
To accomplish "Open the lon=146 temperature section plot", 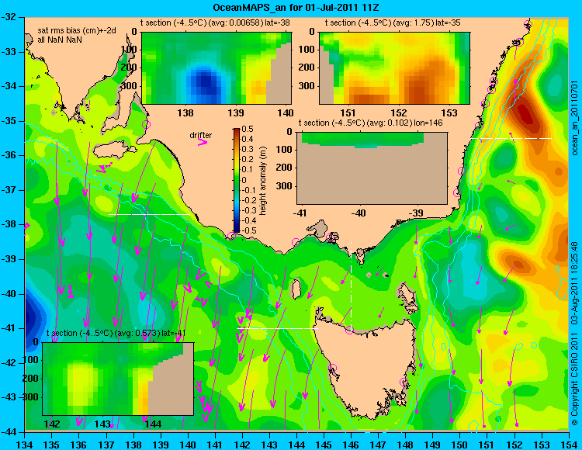I will 372,168.
